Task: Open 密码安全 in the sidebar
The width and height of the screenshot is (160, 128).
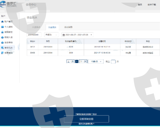Action: pyautogui.click(x=9, y=32)
